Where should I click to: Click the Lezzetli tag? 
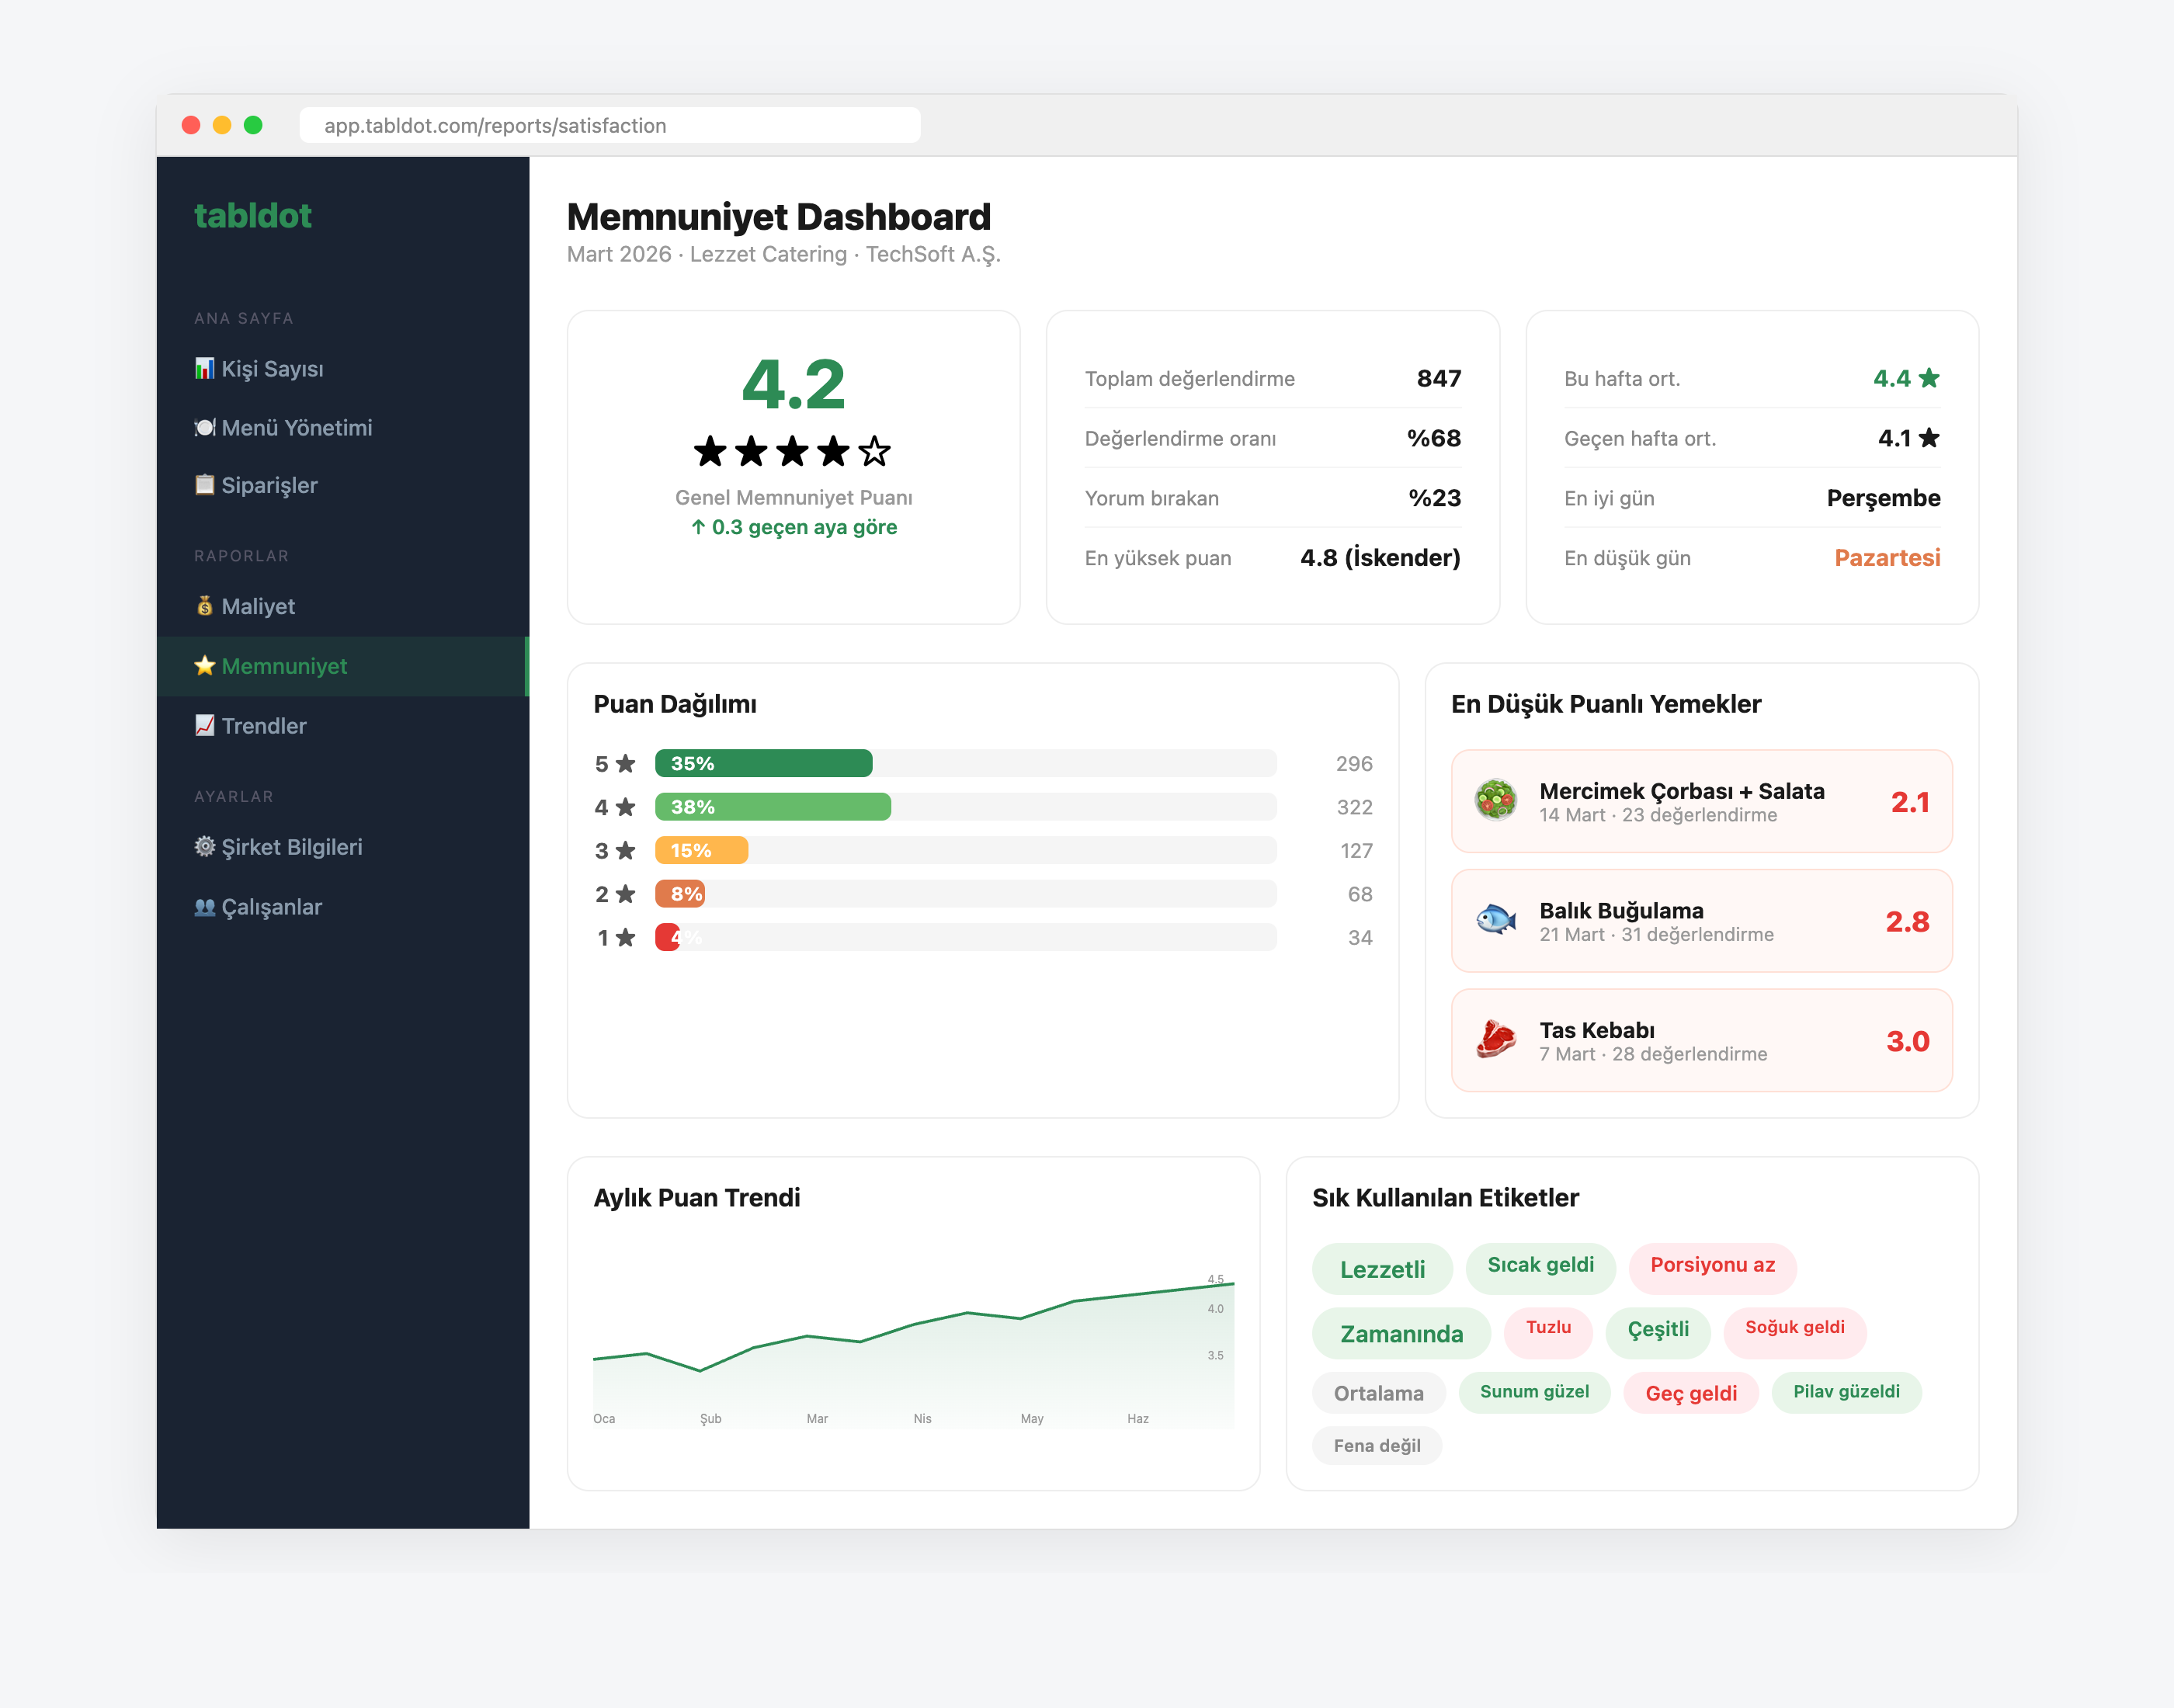coord(1382,1268)
